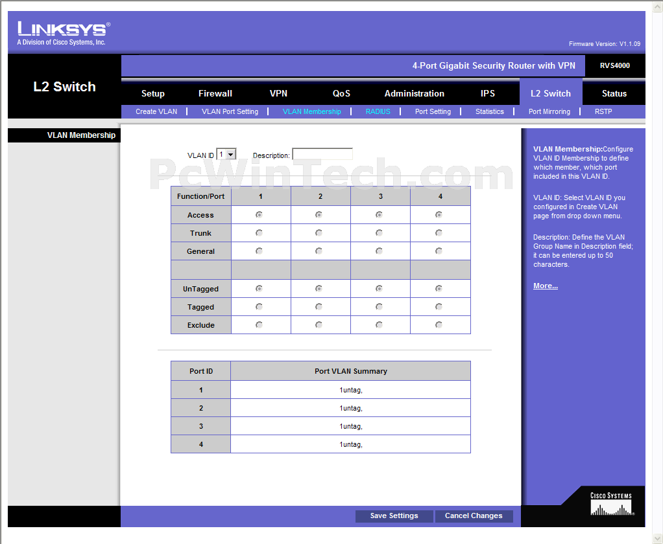The width and height of the screenshot is (663, 544).
Task: Click the Cancel Changes button
Action: [x=474, y=516]
